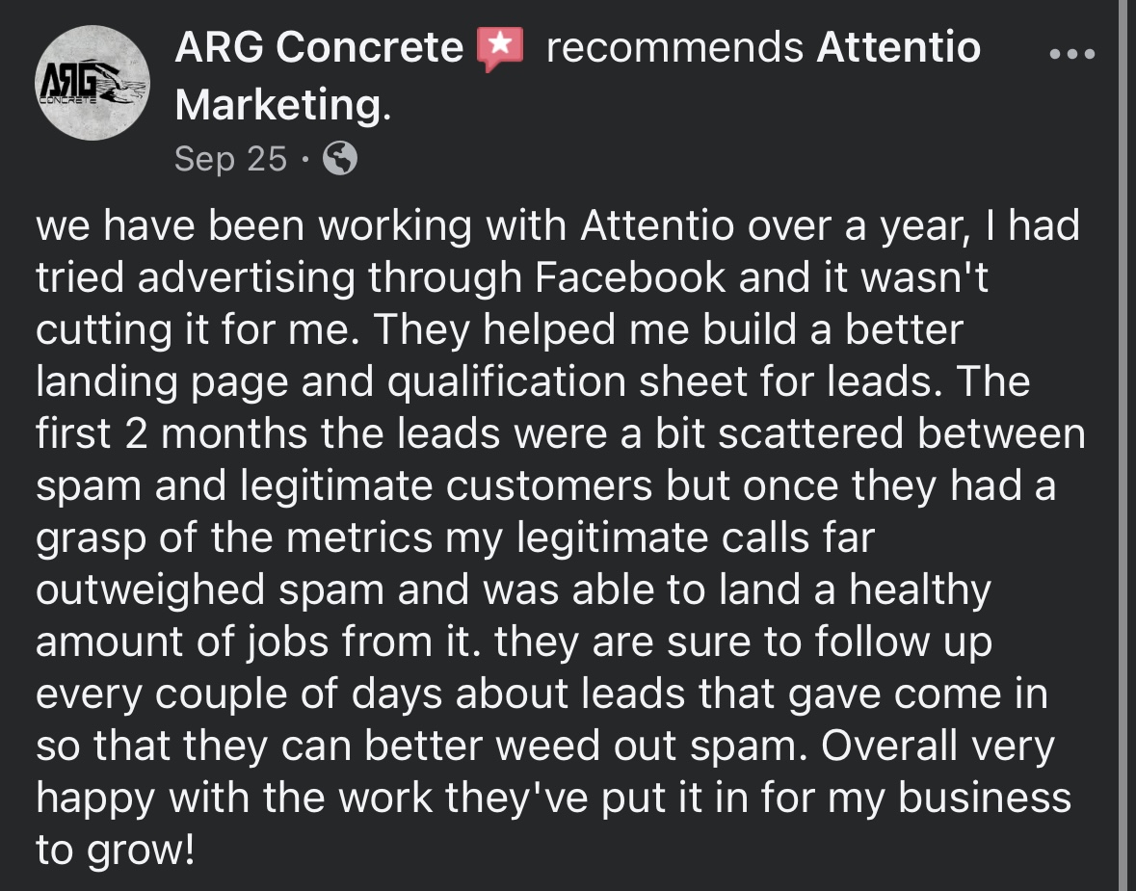
Task: Open the three-dot post options menu
Action: (1071, 55)
